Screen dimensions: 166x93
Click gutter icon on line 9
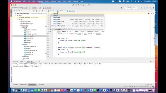pos(50,32)
